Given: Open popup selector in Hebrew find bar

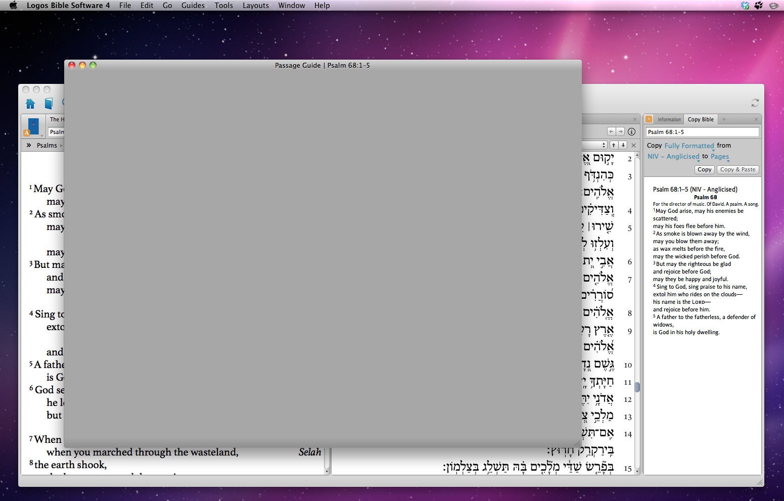Looking at the screenshot, I should 604,145.
